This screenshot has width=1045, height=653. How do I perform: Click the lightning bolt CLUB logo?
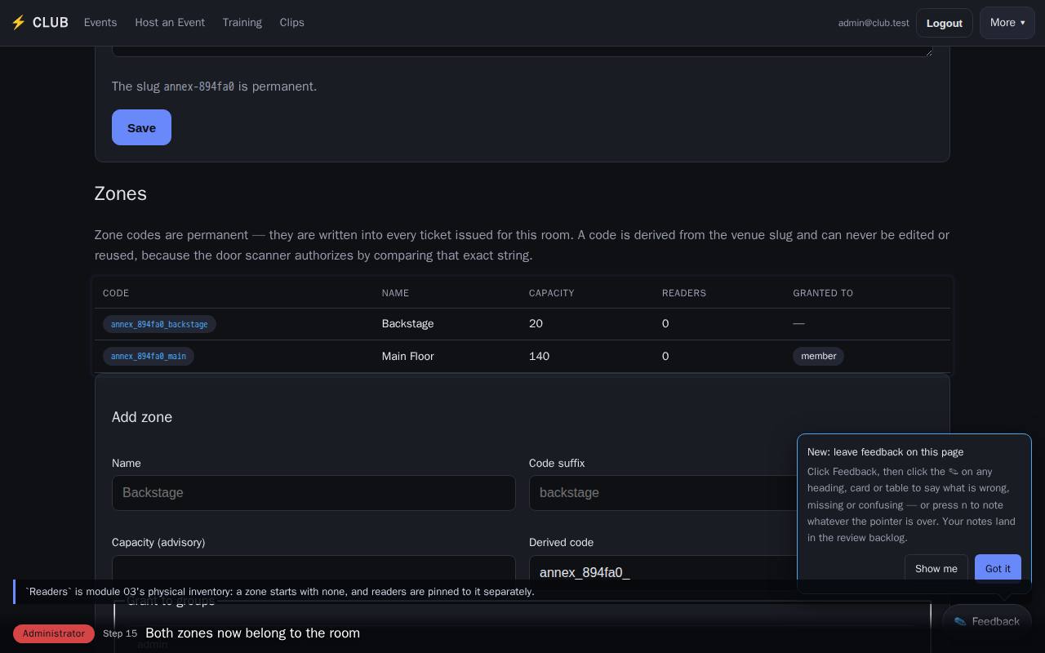click(x=39, y=23)
